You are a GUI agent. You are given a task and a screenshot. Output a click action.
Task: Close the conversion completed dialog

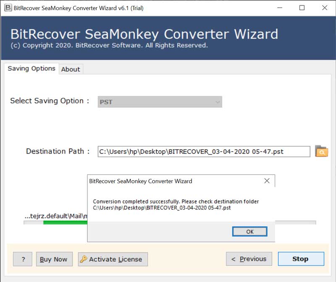coord(267,181)
